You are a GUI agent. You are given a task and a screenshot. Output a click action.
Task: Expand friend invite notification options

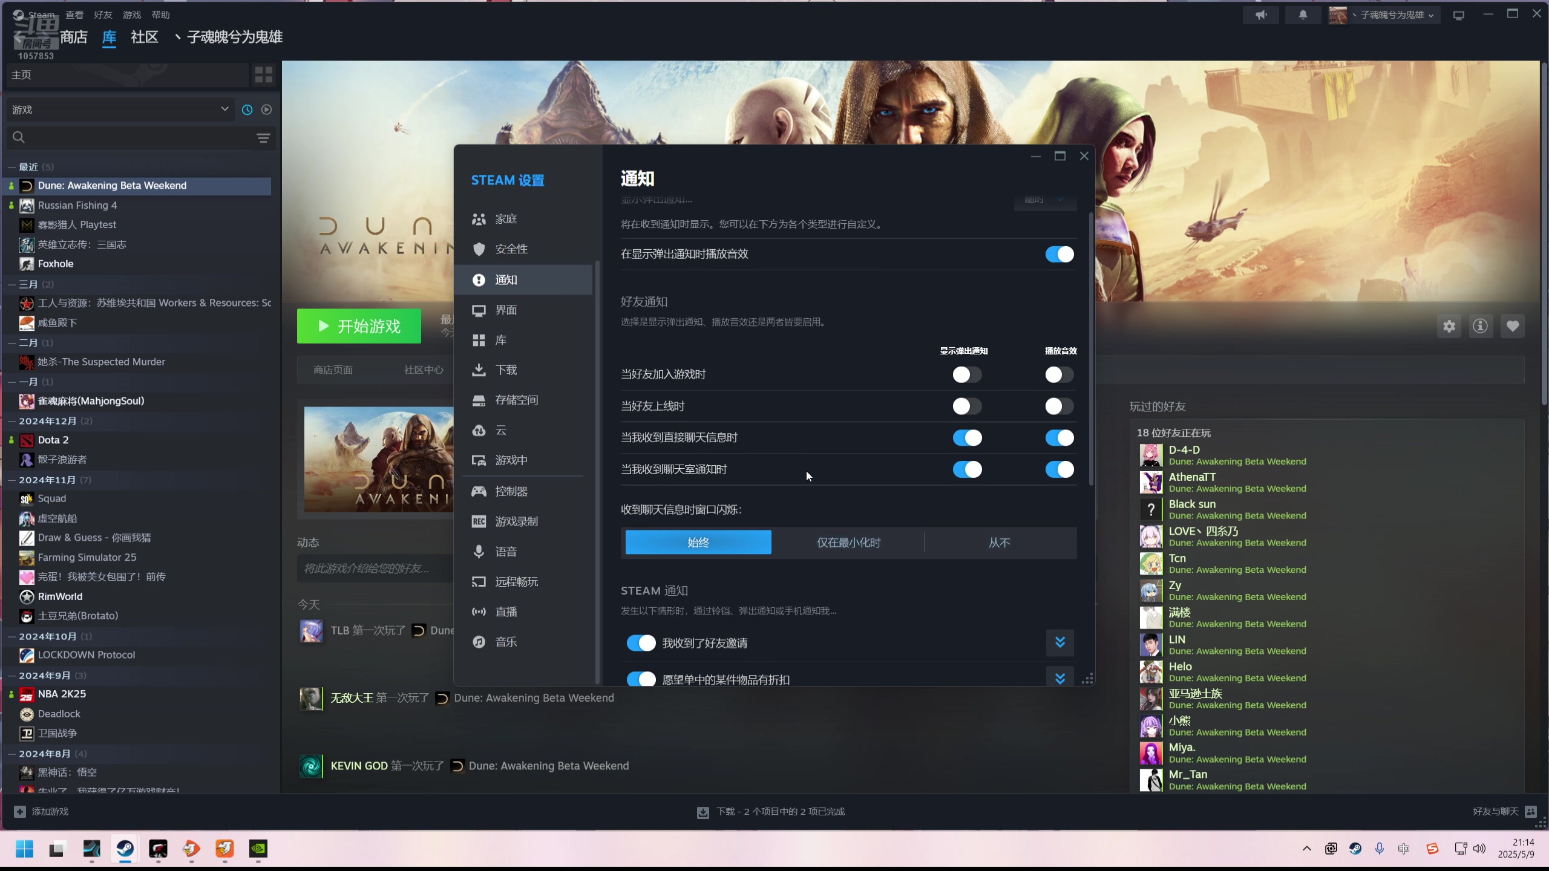[1060, 642]
